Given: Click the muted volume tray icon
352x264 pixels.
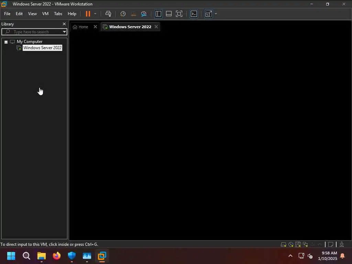Looking at the screenshot, I should (310, 256).
